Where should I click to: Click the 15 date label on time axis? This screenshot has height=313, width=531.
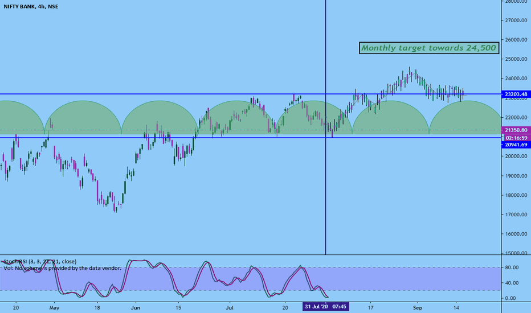(x=178, y=307)
